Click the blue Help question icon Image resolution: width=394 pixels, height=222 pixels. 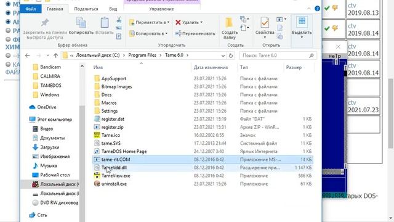tap(318, 9)
